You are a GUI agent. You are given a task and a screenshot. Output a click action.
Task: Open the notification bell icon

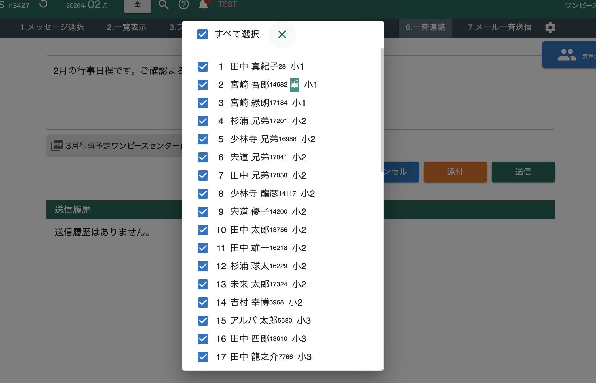coord(204,5)
